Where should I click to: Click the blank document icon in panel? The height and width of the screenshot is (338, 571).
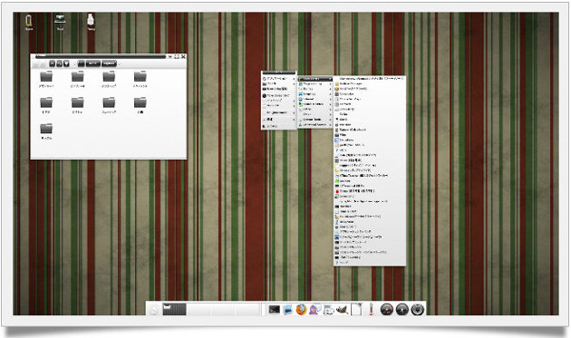pyautogui.click(x=356, y=310)
